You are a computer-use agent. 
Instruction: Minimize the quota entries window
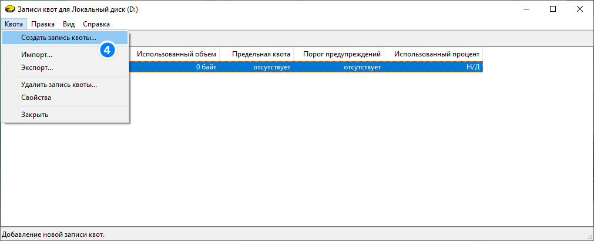(526, 9)
